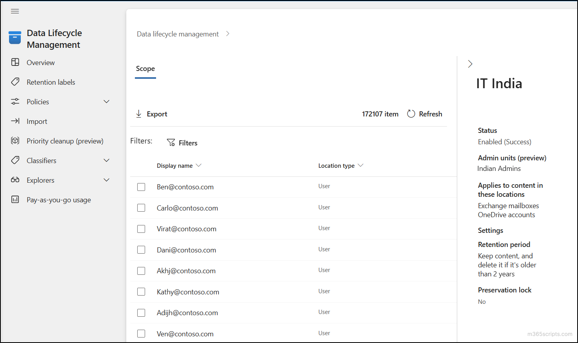The height and width of the screenshot is (343, 578).
Task: Go to Retention labels
Action: [x=51, y=82]
